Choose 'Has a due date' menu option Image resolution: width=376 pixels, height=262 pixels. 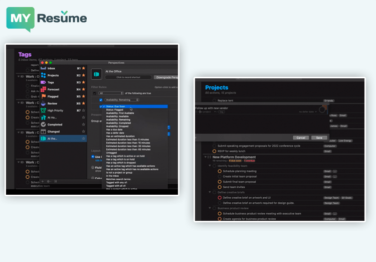[114, 129]
